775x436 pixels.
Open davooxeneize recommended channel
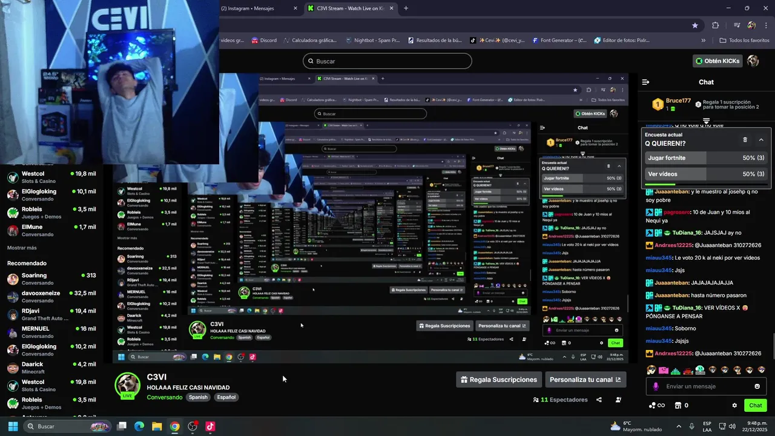coord(51,297)
